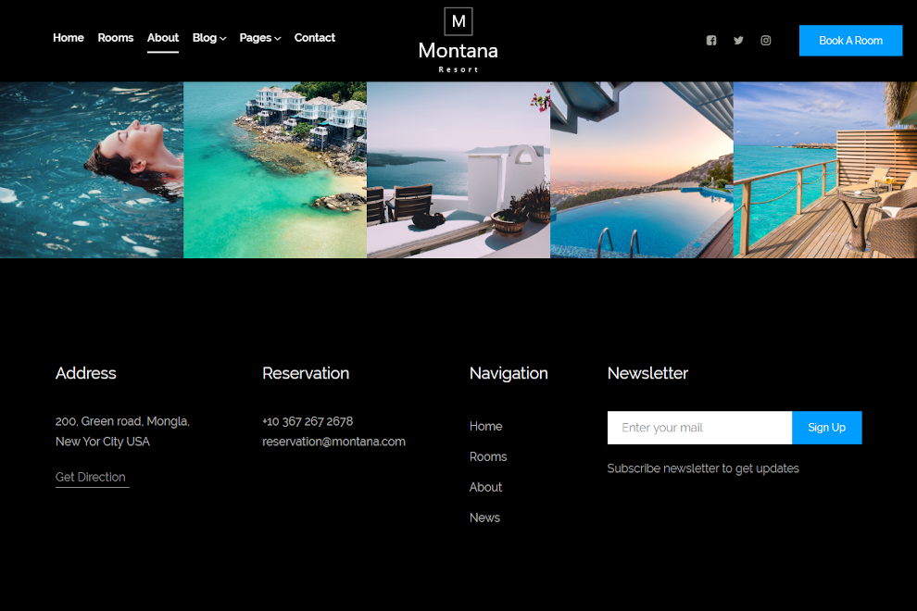Open the white terrace sea view photo
The width and height of the screenshot is (917, 611).
(x=458, y=169)
